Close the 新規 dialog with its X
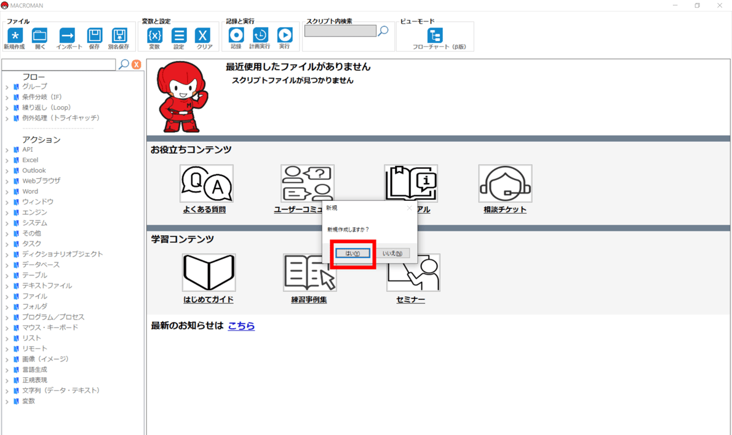Screen dimensions: 732x435 [x=410, y=208]
